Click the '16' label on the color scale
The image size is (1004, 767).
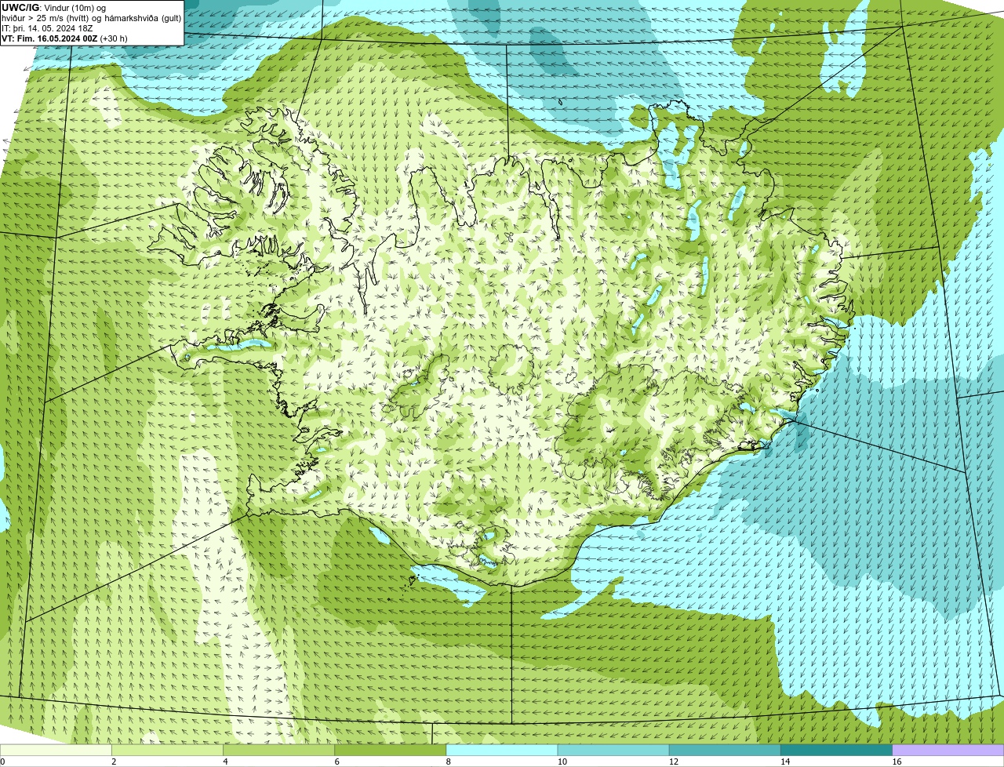(897, 762)
